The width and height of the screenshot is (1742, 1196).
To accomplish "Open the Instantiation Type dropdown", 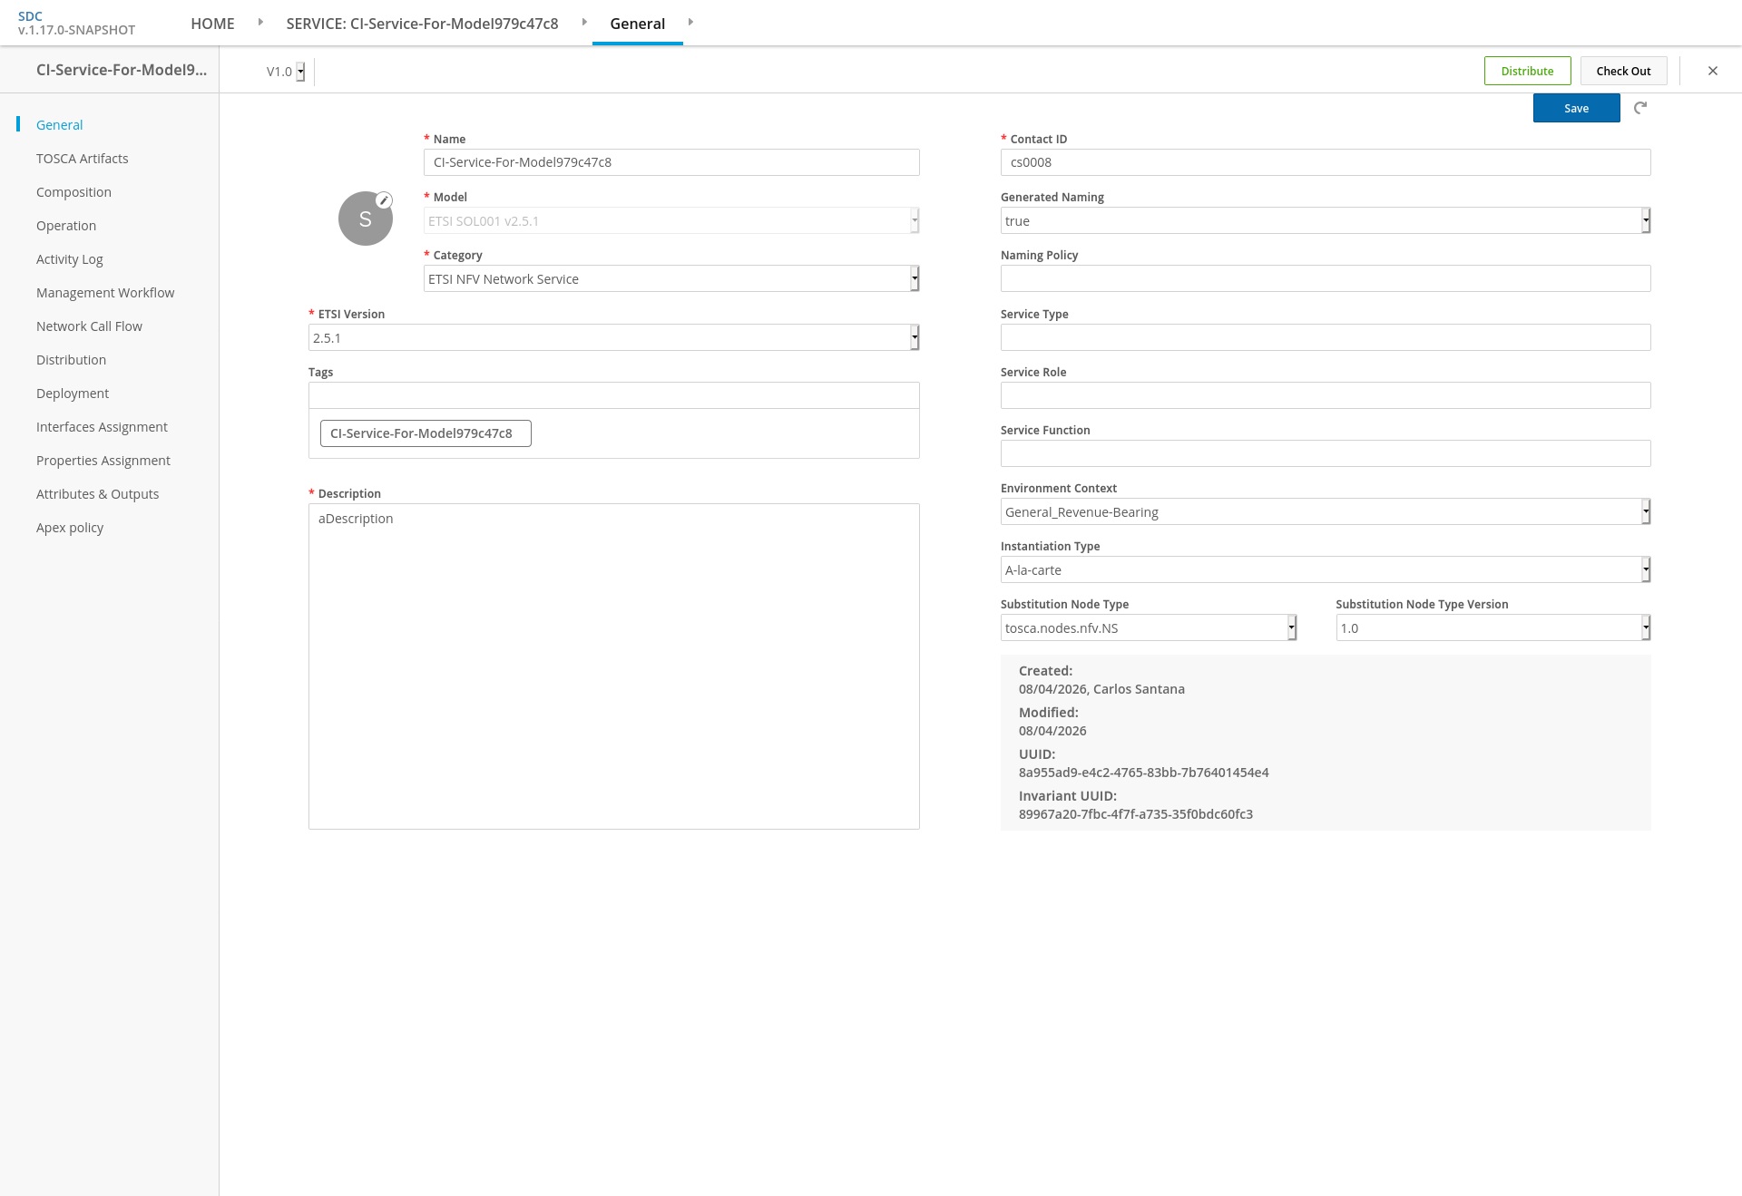I will point(1325,569).
